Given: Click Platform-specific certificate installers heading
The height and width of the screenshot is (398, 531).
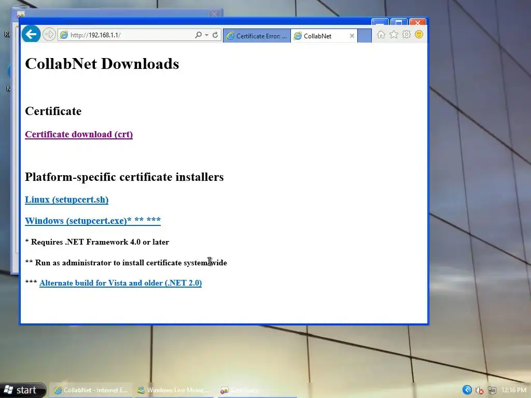Looking at the screenshot, I should click(x=124, y=177).
